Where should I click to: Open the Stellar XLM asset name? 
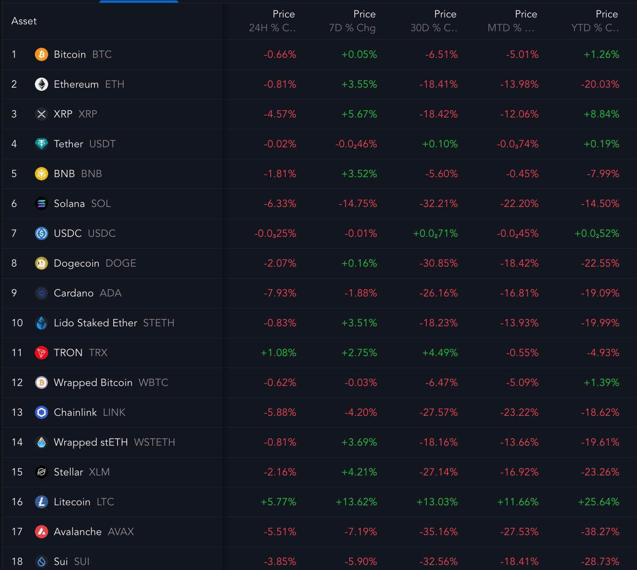(82, 472)
